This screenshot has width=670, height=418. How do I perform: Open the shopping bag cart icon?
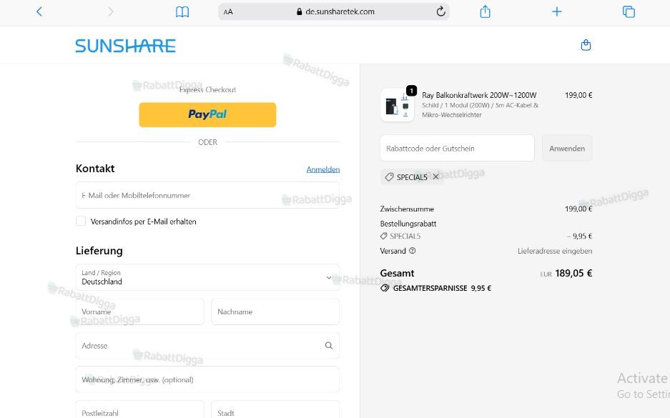pos(586,45)
